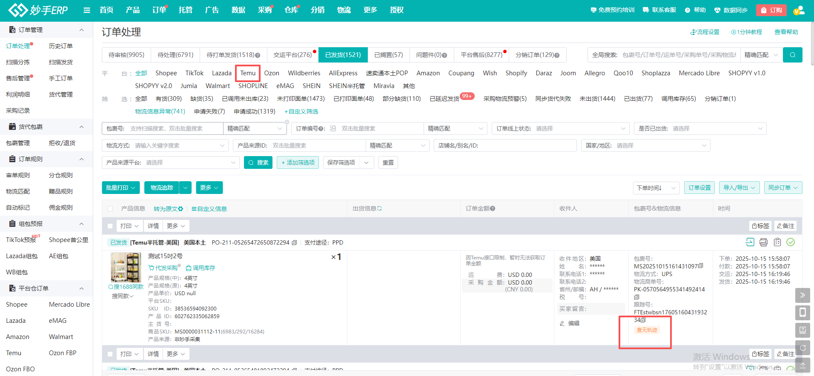The height and width of the screenshot is (376, 814).
Task: Click the green checkmark icon on the first order
Action: click(791, 242)
